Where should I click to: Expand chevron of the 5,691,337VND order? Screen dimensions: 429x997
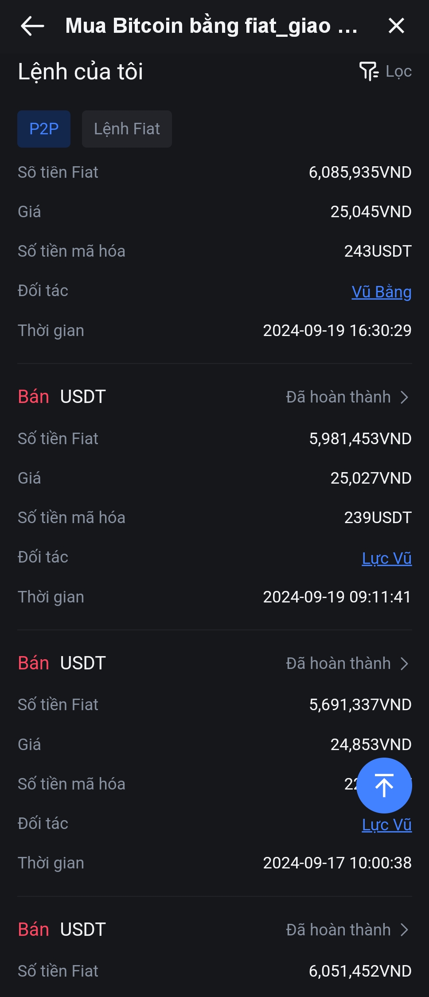pyautogui.click(x=404, y=664)
